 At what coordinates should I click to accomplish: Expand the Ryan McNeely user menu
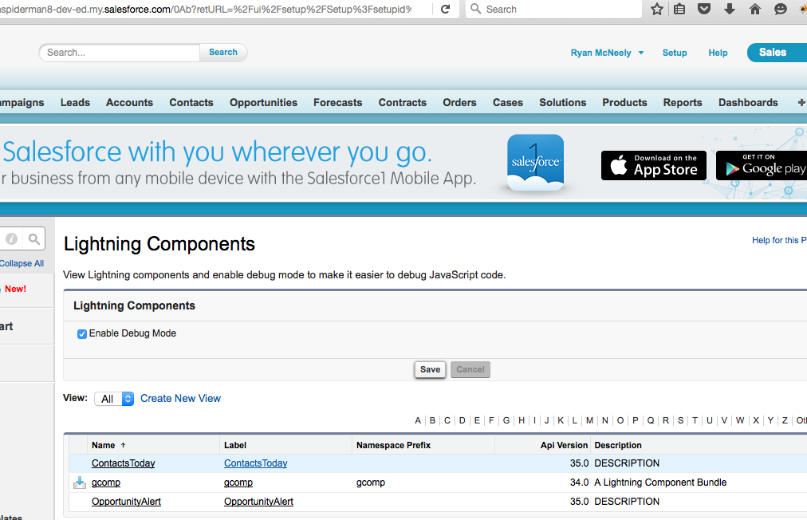click(607, 53)
